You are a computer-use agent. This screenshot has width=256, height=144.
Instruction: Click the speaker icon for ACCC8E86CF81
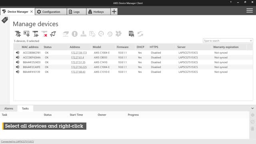click(18, 52)
